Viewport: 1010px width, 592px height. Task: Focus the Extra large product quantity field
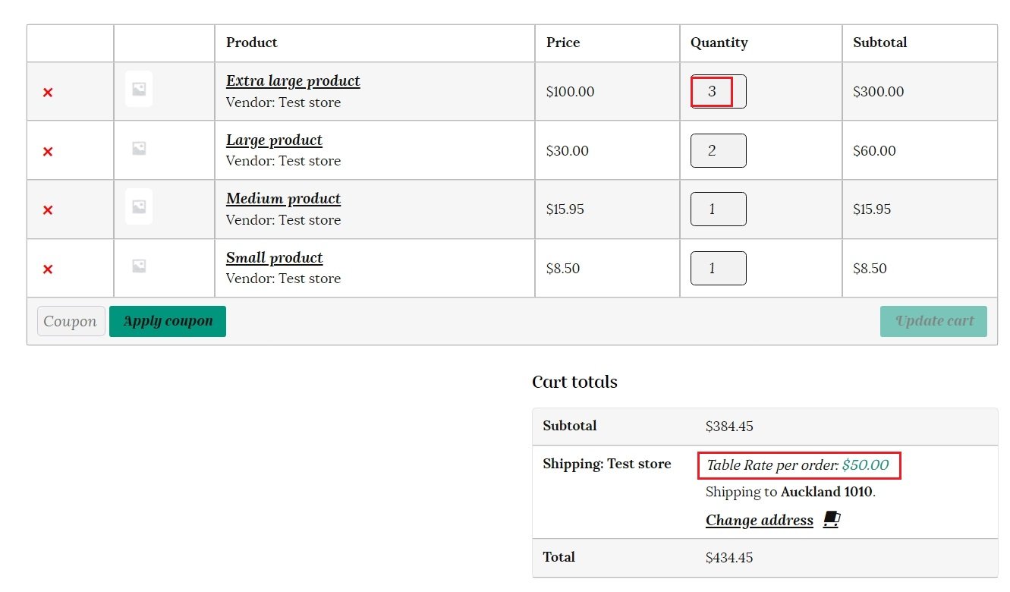coord(718,92)
